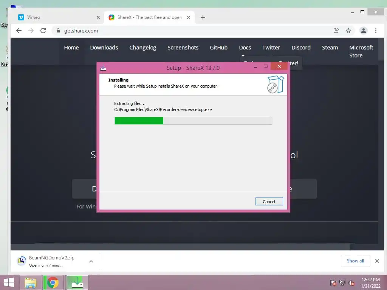Click the installation progress bar
Screen dimensions: 387x290
pos(193,120)
